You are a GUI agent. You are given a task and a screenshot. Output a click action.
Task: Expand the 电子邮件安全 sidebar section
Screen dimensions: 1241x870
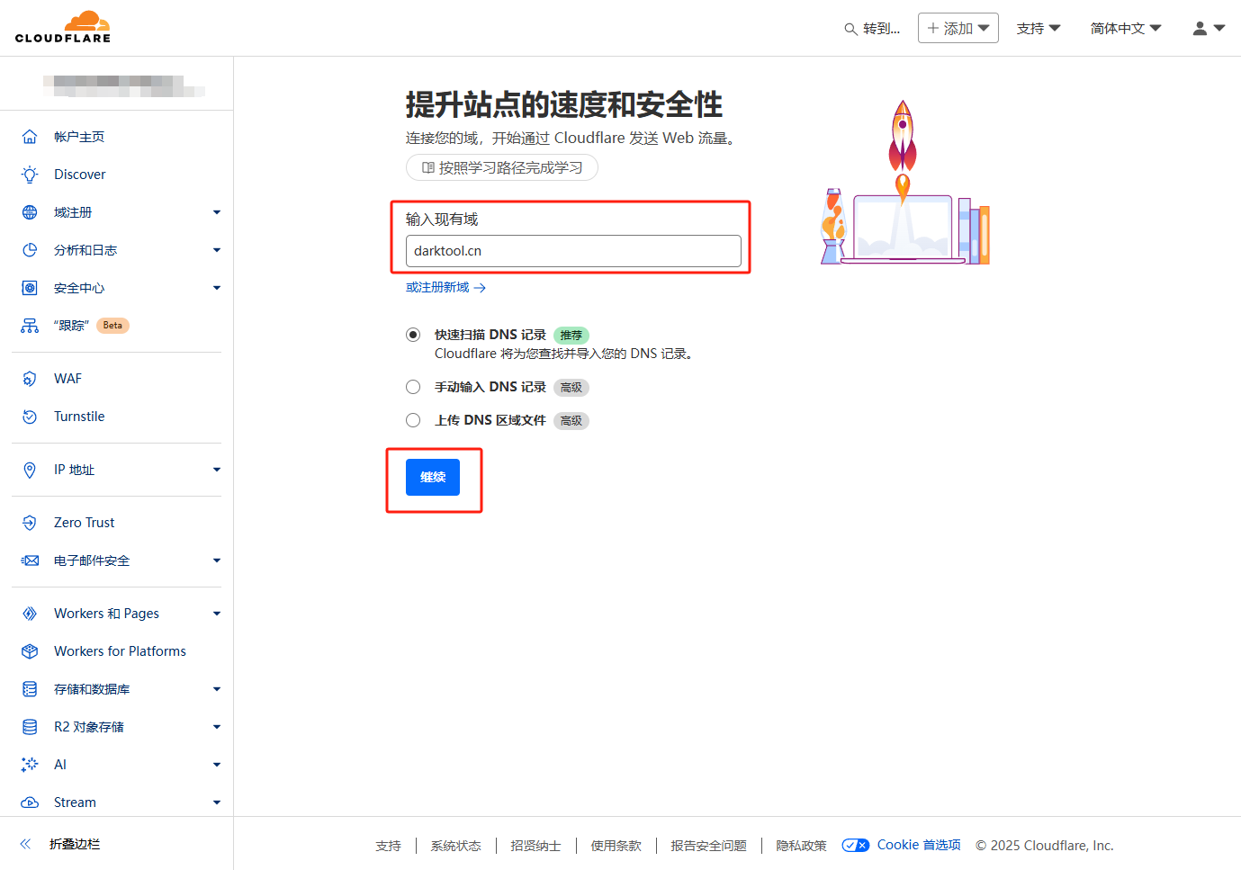pos(217,561)
